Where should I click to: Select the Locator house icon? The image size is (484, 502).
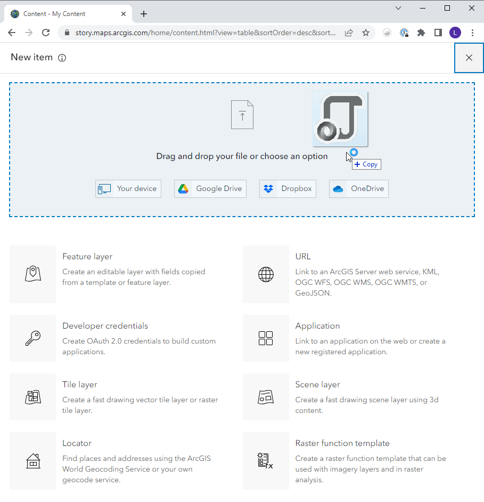32,461
